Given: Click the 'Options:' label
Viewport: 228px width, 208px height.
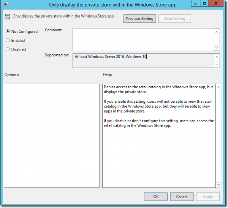Looking at the screenshot, I should (x=12, y=75).
